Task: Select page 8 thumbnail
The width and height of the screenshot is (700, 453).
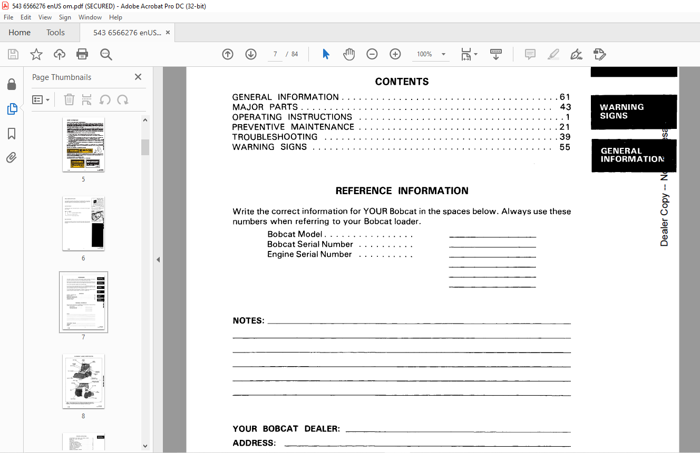Action: coord(83,381)
